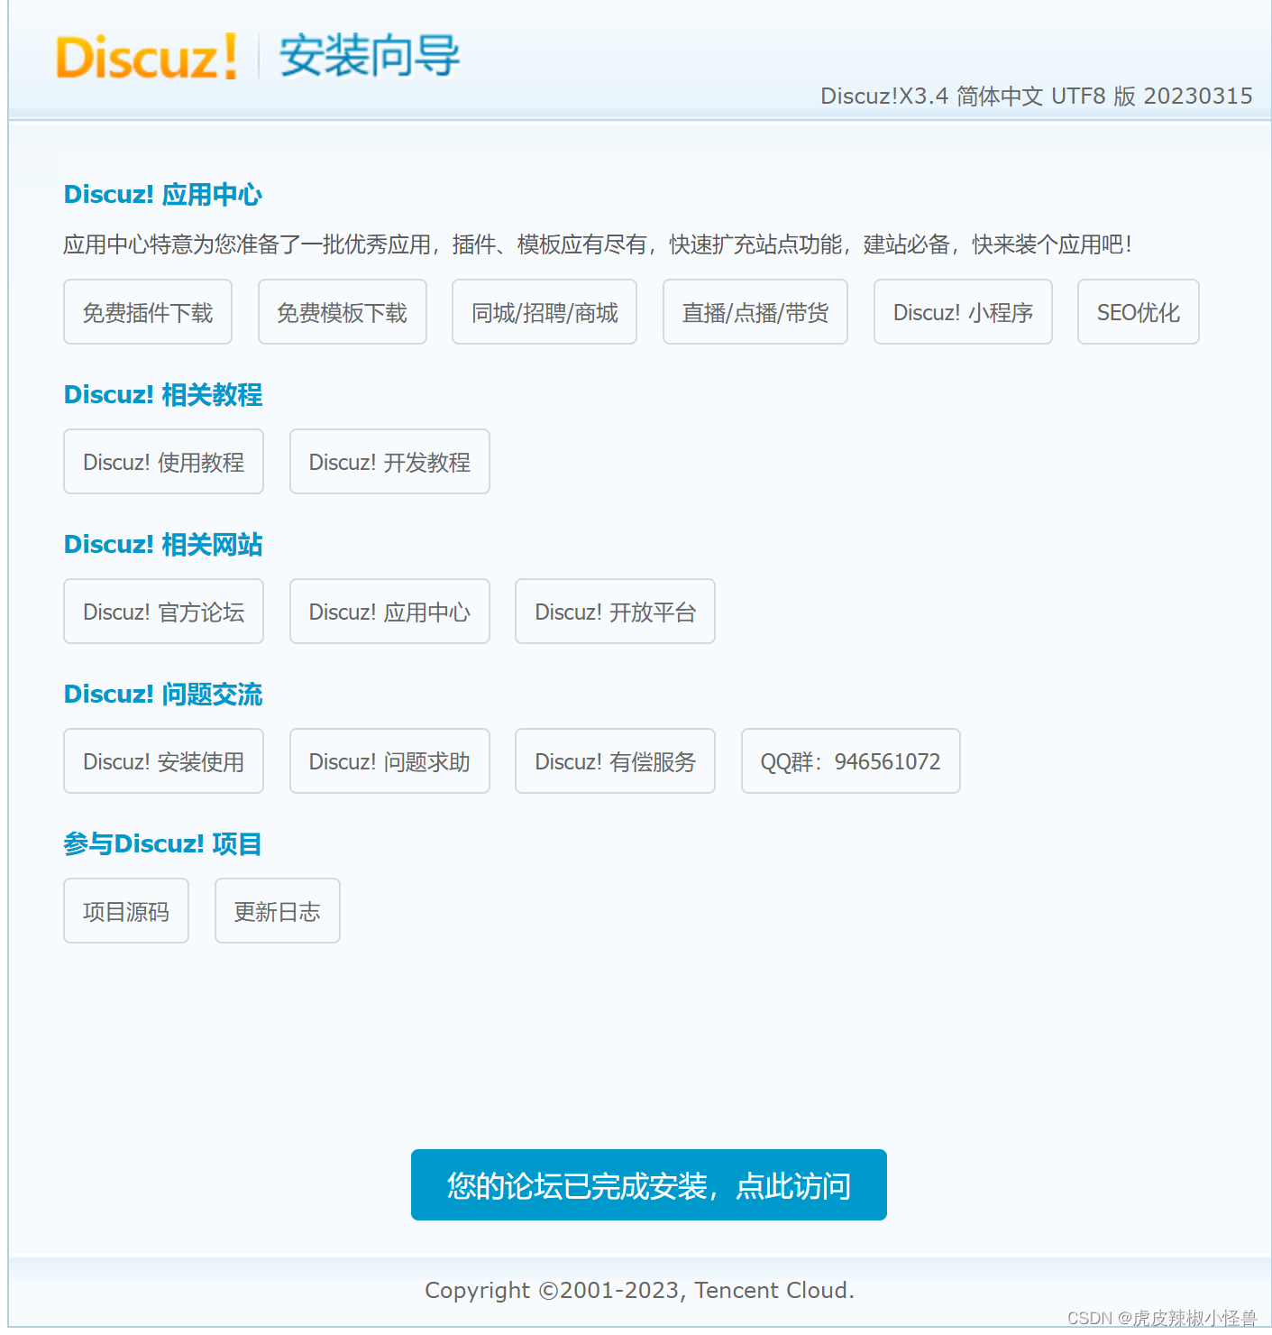Click the 应用中心 description sentence
The width and height of the screenshot is (1272, 1335).
click(597, 244)
